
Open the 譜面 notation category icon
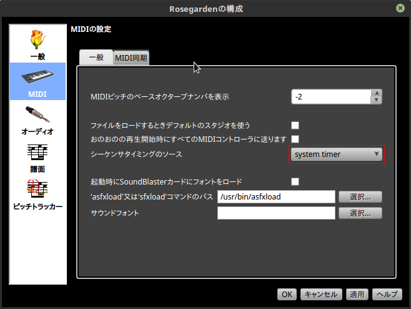[x=37, y=154]
